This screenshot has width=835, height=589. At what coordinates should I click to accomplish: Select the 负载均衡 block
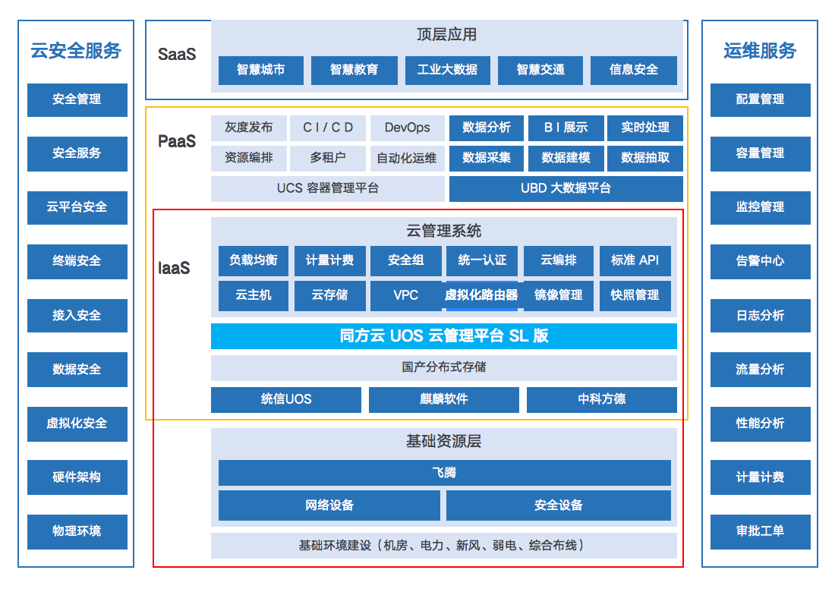pos(254,260)
